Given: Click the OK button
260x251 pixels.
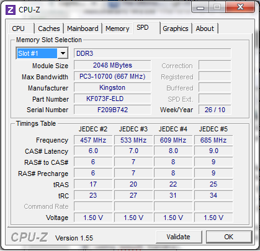Looking at the screenshot, I should click(229, 237).
